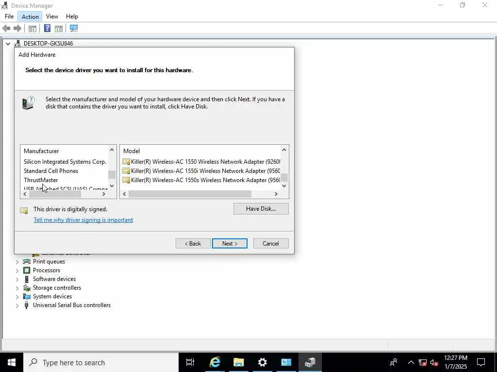Show hidden tray icons chevron
The width and height of the screenshot is (497, 372).
(x=411, y=362)
